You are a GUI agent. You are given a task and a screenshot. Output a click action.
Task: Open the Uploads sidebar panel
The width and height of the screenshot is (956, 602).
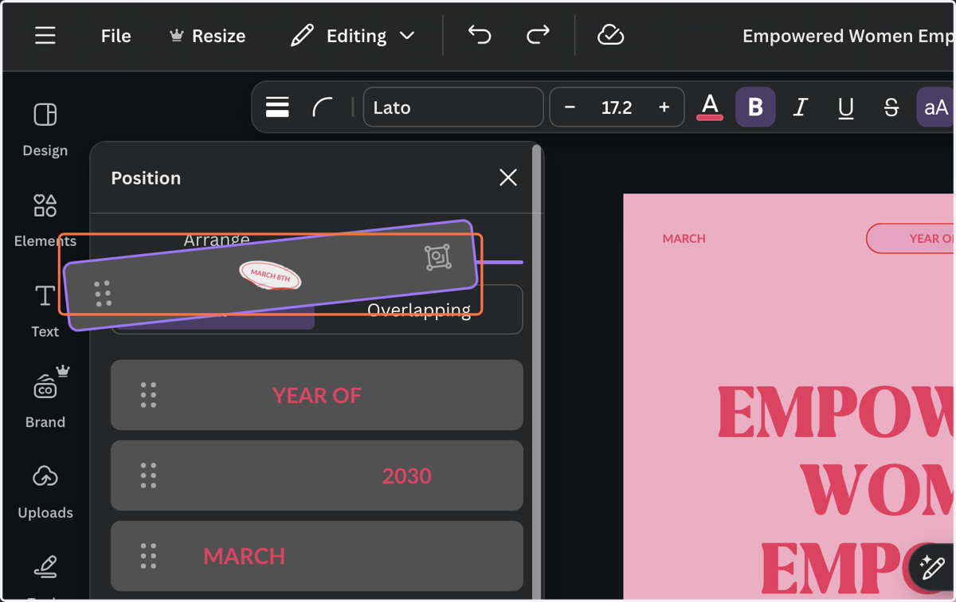45,491
